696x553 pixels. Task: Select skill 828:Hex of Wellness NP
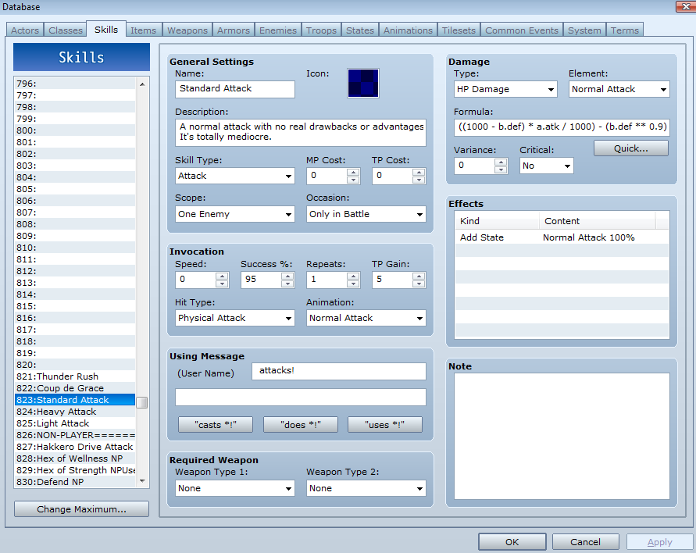click(x=75, y=458)
